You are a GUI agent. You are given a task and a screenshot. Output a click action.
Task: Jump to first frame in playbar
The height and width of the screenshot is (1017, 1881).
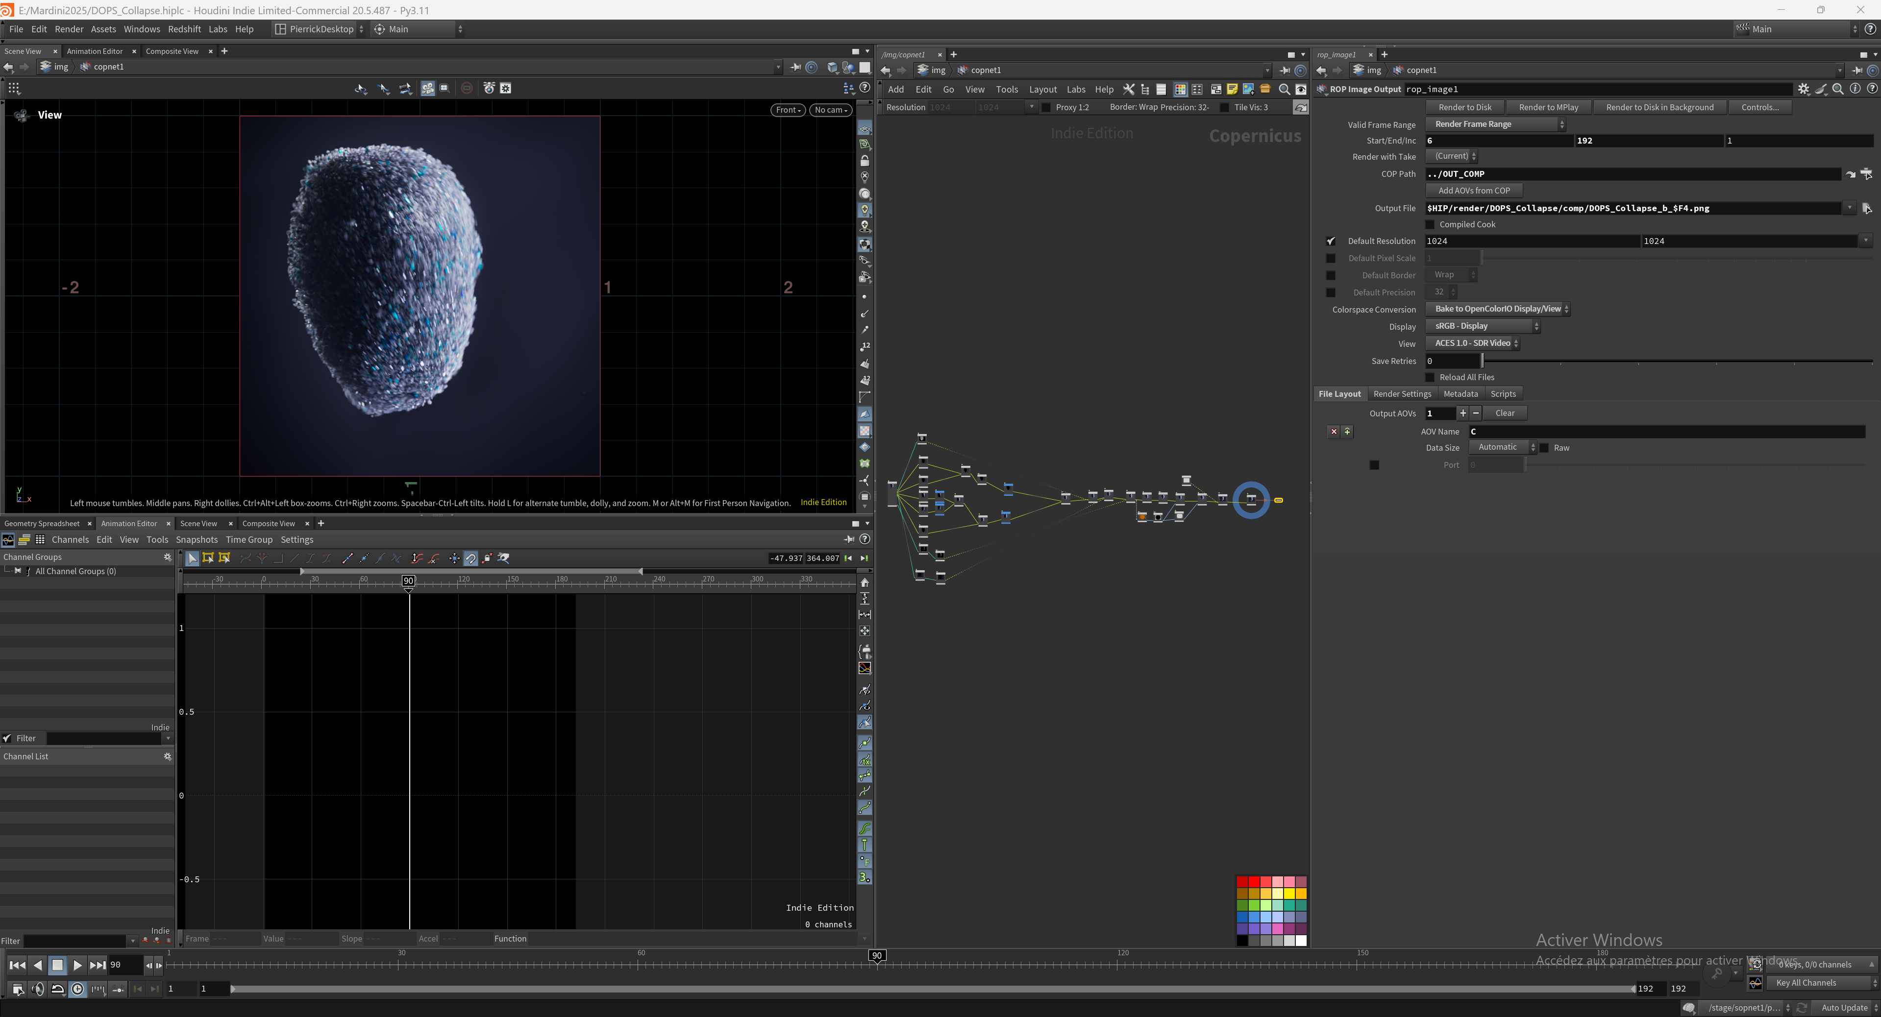point(17,965)
